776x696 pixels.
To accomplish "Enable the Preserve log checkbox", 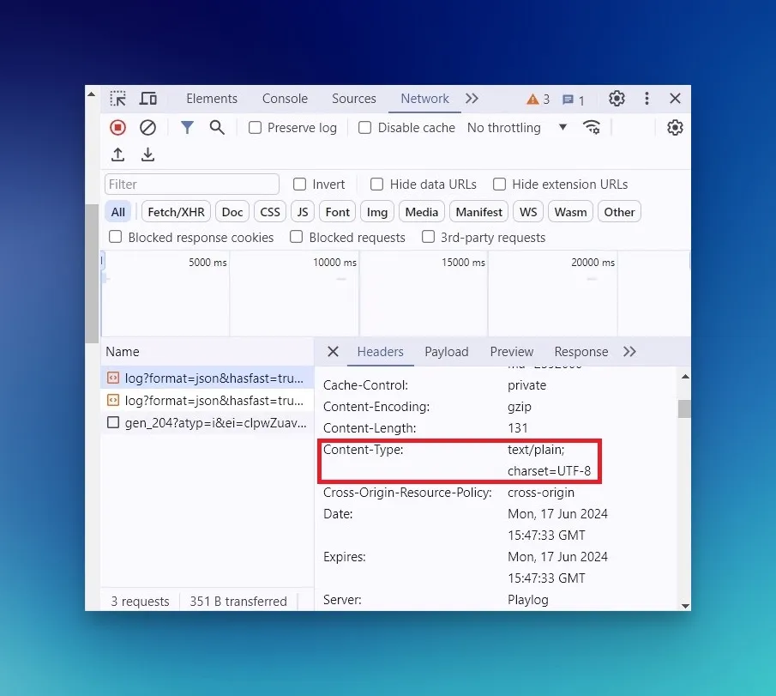I will (255, 128).
